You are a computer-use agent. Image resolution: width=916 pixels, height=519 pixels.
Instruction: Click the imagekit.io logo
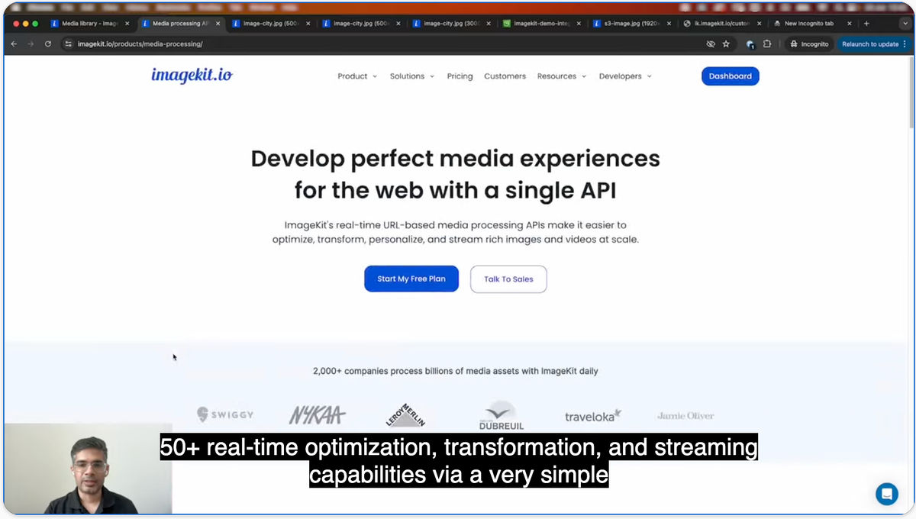[x=192, y=75]
